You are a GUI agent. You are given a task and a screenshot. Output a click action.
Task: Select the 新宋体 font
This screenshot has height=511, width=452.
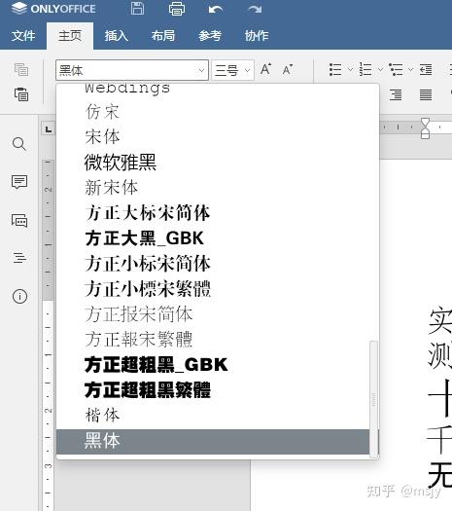coord(213,188)
